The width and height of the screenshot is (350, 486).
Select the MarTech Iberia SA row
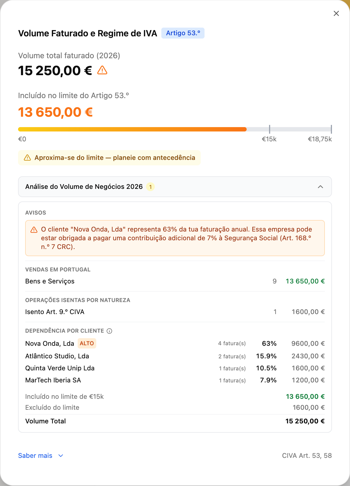[175, 380]
